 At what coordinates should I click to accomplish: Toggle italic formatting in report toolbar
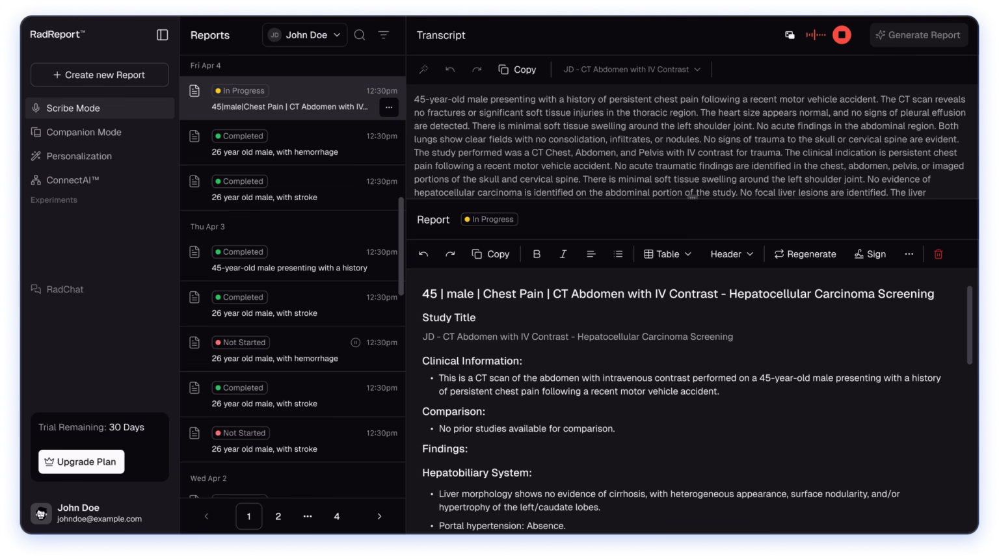pos(563,254)
